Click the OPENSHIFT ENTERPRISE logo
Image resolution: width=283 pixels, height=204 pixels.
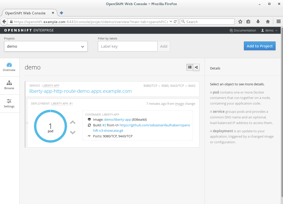(x=29, y=30)
